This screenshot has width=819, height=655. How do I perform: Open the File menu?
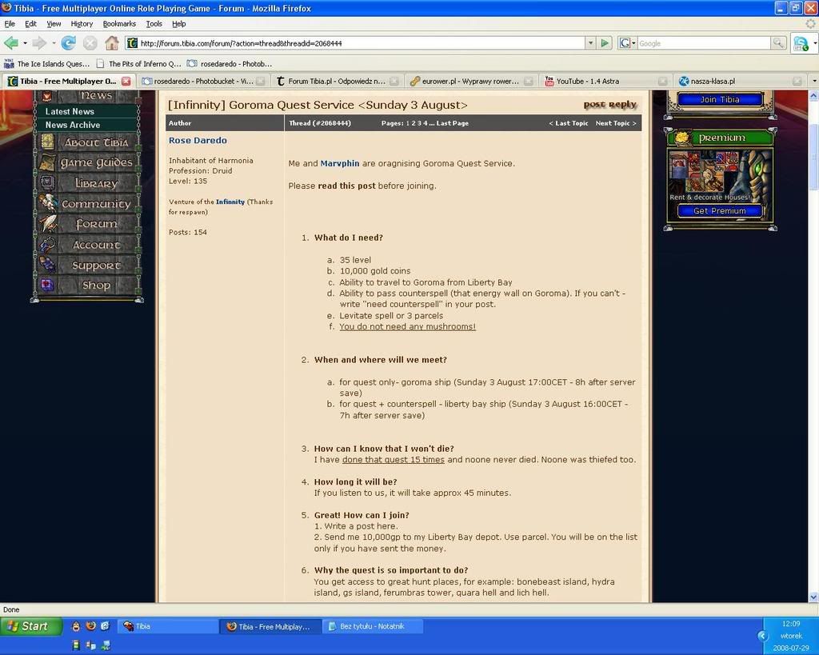click(10, 23)
